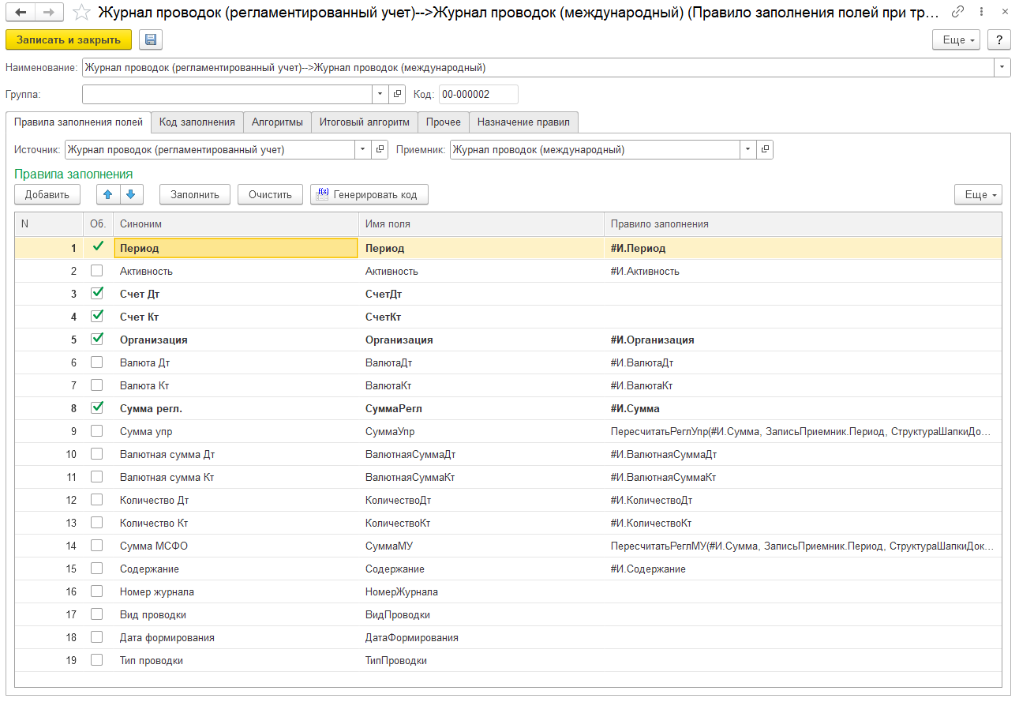Image resolution: width=1019 pixels, height=702 pixels.
Task: Copy link using the chain icon
Action: click(x=958, y=12)
